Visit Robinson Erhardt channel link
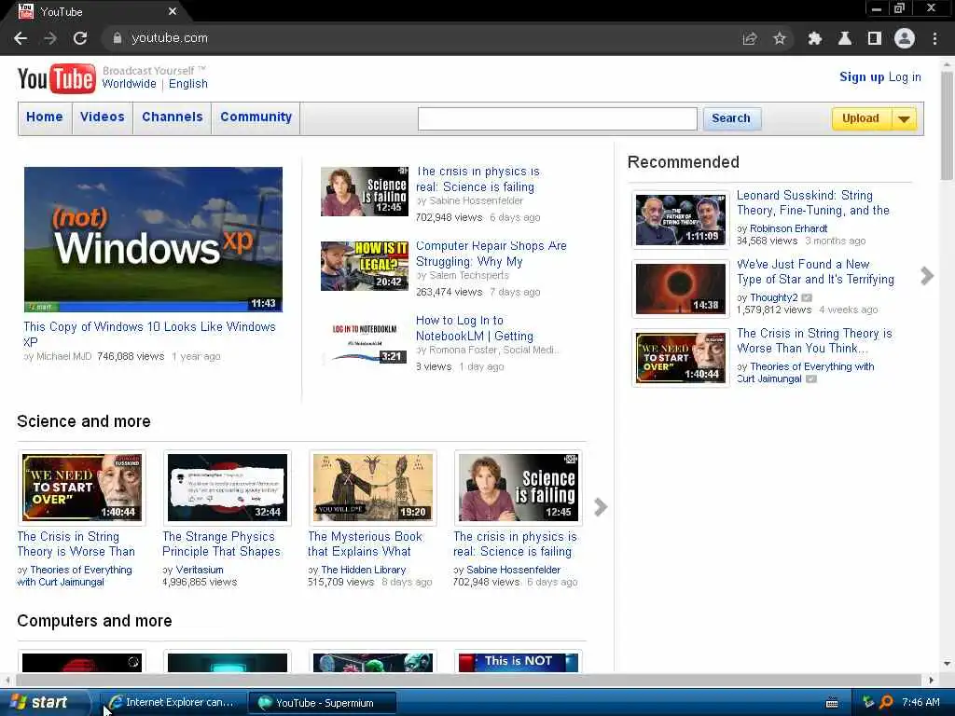This screenshot has width=955, height=716. click(789, 228)
